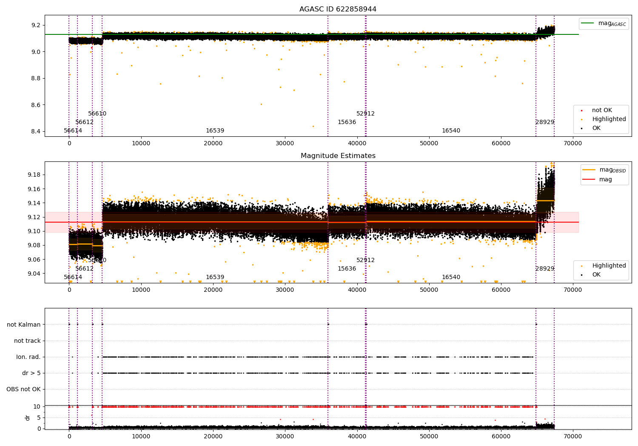Click the 9.06 y-axis tick label

(x=34, y=260)
